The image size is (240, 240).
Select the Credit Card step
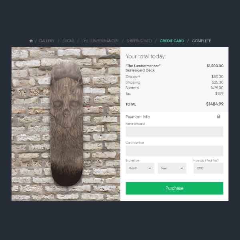click(172, 41)
